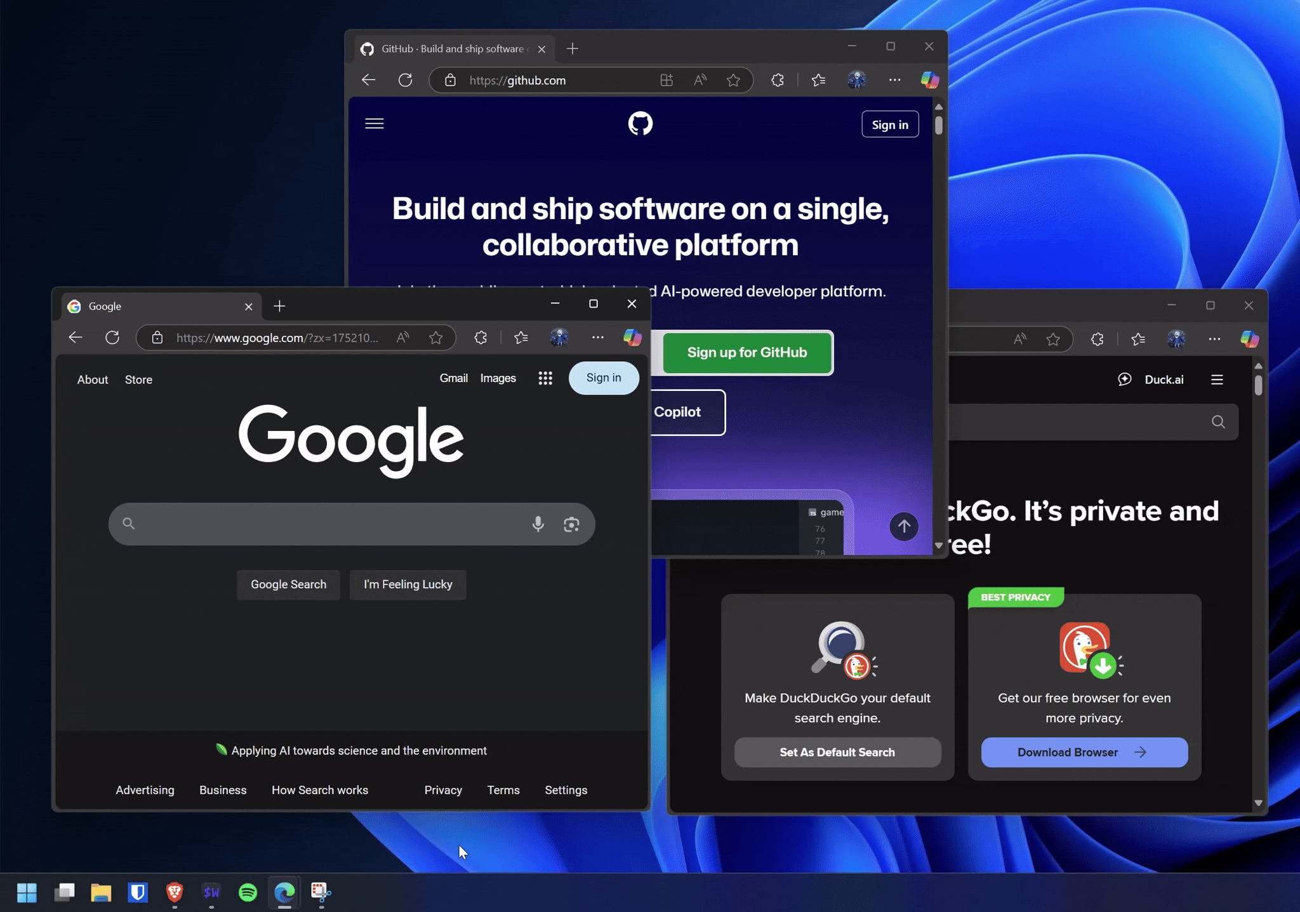Open Google Privacy link
Screen dimensions: 1300x912
[x=443, y=790]
